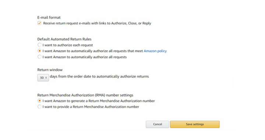Viewport: 265px width, 140px height.
Task: Click the yellow Save settings button
Action: [195, 124]
